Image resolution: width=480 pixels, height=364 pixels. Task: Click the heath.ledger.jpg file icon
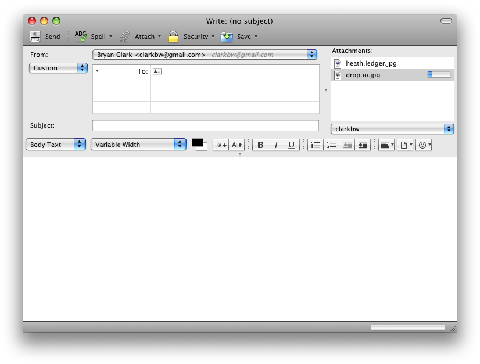[x=338, y=64]
